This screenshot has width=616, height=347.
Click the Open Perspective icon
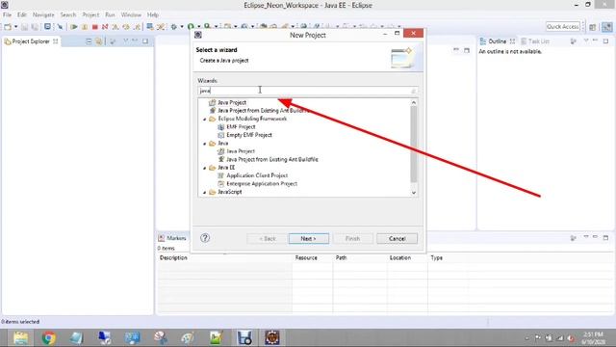pos(593,27)
